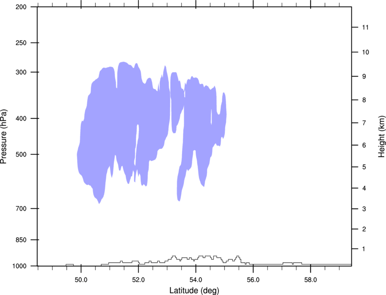
Task: Click the Pressure (hPa) axis title
Action: 4,137
